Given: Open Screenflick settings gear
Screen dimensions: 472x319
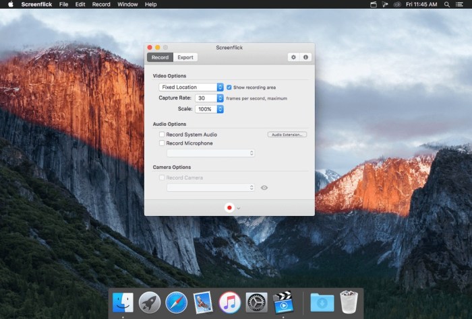Looking at the screenshot, I should [293, 57].
